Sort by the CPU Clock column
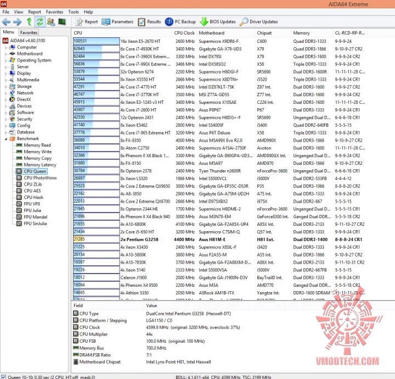Viewport: 395px width, 379px height. 184,33
